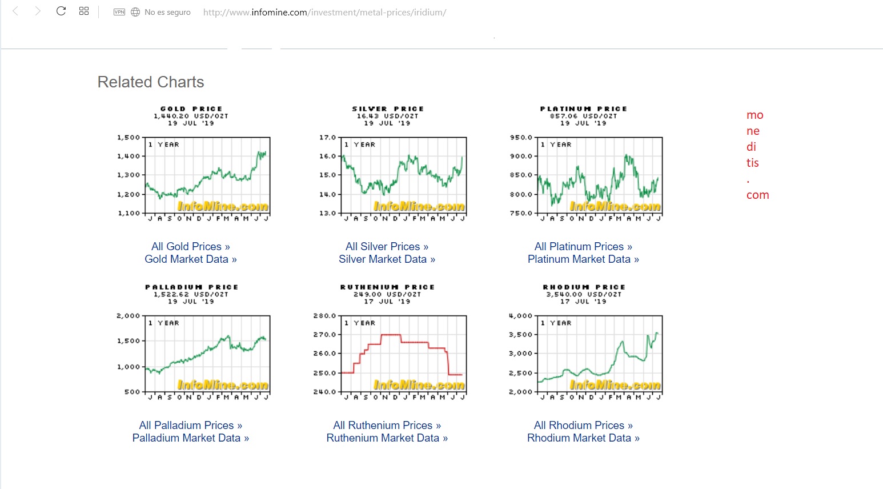Viewport: 883px width, 489px height.
Task: Follow the All Gold Prices link
Action: click(x=190, y=247)
